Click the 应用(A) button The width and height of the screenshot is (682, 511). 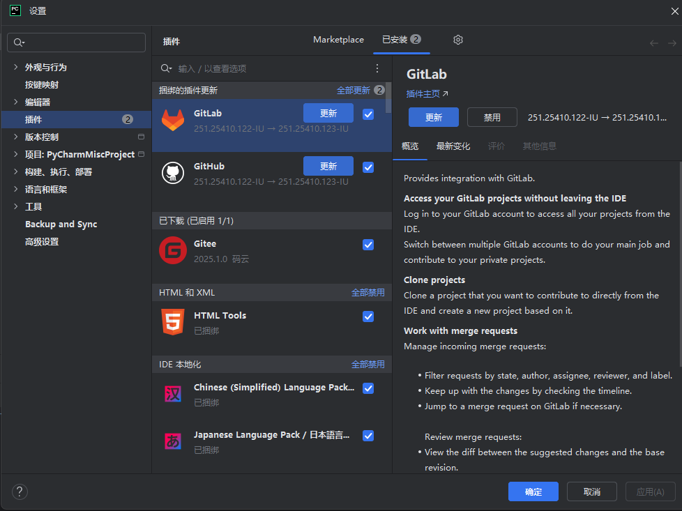pyautogui.click(x=650, y=492)
